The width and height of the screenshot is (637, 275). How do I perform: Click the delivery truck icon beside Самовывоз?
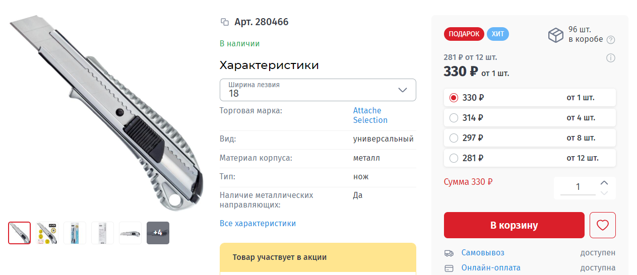click(x=449, y=253)
